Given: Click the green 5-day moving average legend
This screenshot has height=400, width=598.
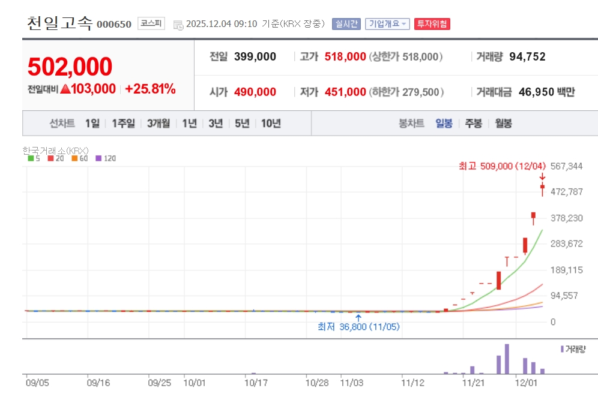Looking at the screenshot, I should (x=34, y=158).
